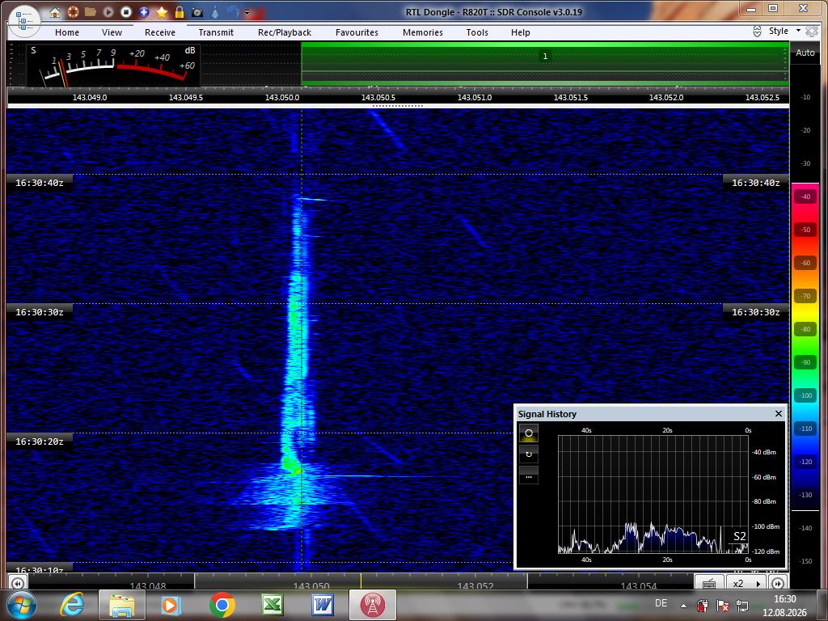Click the blue plus add icon
This screenshot has width=828, height=621.
[x=144, y=11]
